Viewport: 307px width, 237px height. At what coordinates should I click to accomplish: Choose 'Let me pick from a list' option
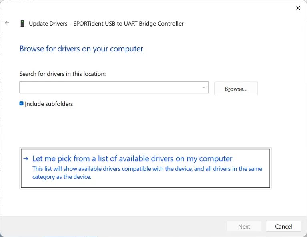pyautogui.click(x=132, y=159)
